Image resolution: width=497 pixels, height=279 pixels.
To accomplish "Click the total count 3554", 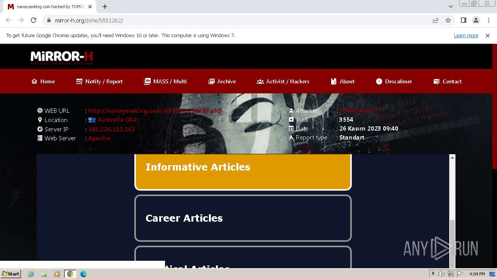I will [x=346, y=120].
